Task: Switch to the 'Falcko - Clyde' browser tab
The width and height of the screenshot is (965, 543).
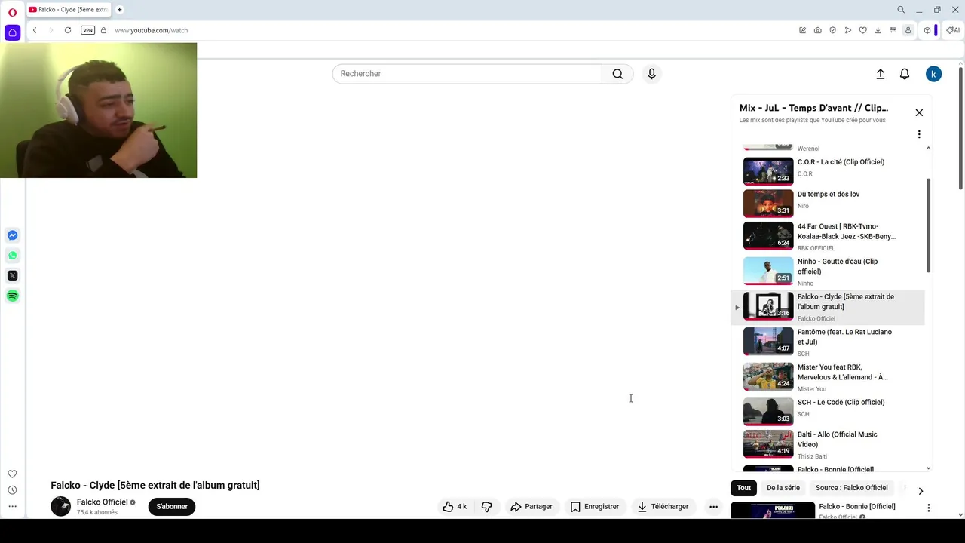Action: click(69, 10)
